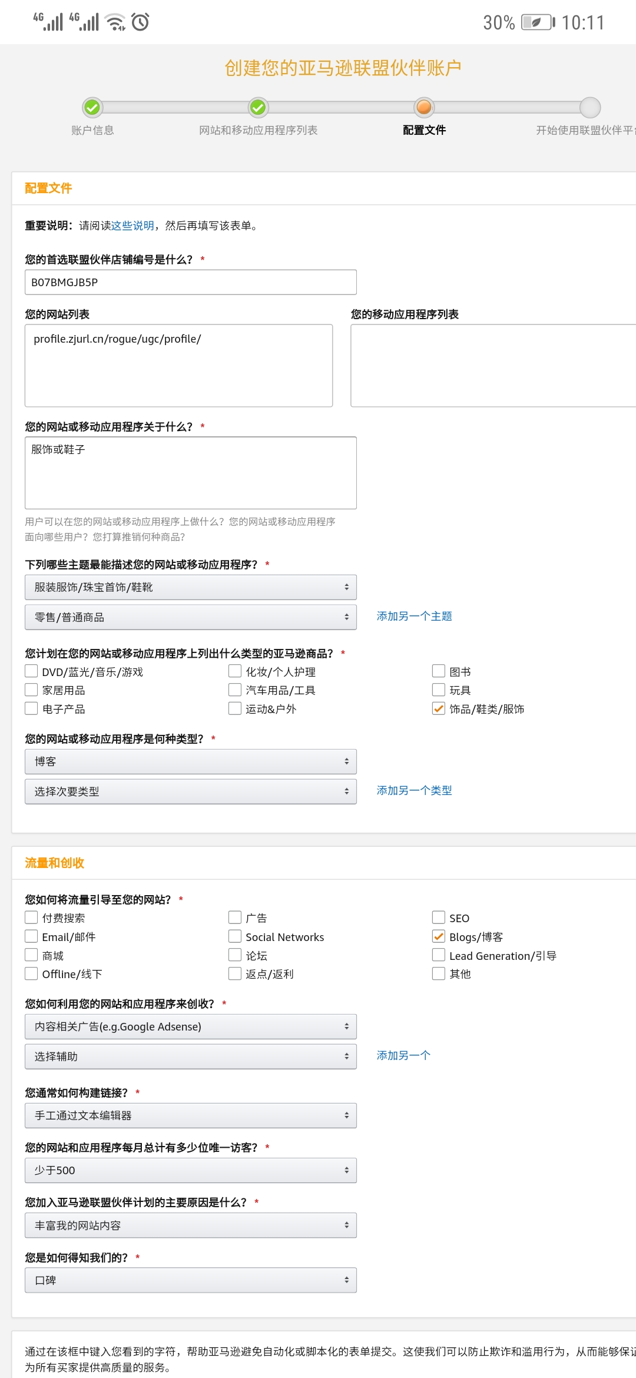Screen dimensions: 636x1378
Task: Open the 口碑 how-you-heard dropdown
Action: pyautogui.click(x=191, y=1280)
